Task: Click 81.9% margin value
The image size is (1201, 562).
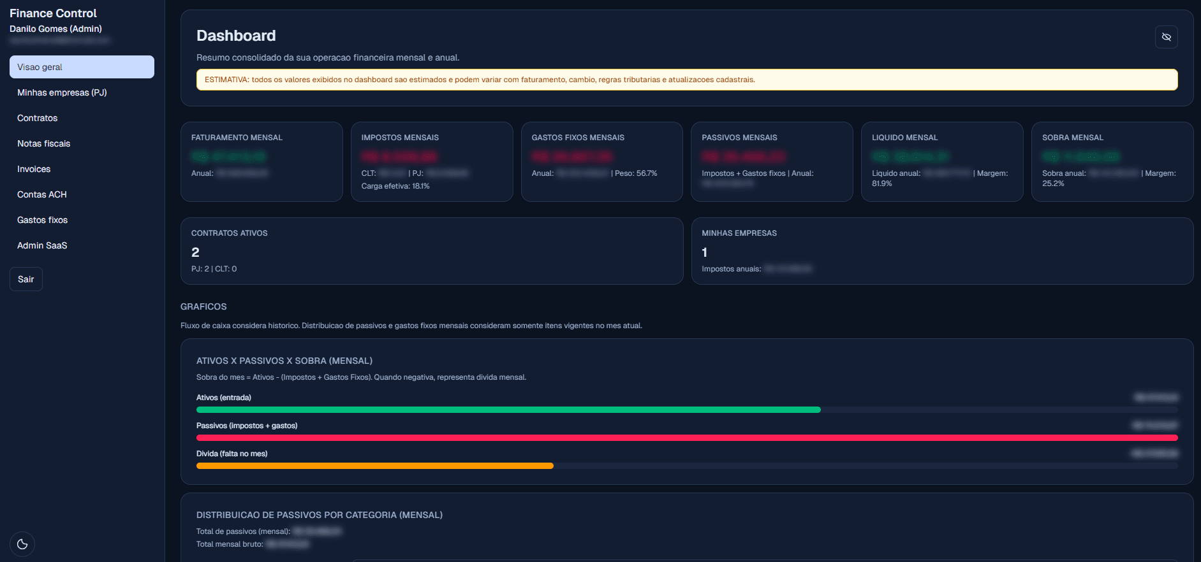Action: pos(882,184)
